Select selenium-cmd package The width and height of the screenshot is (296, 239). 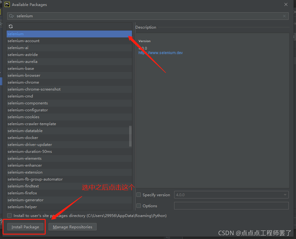pos(69,96)
